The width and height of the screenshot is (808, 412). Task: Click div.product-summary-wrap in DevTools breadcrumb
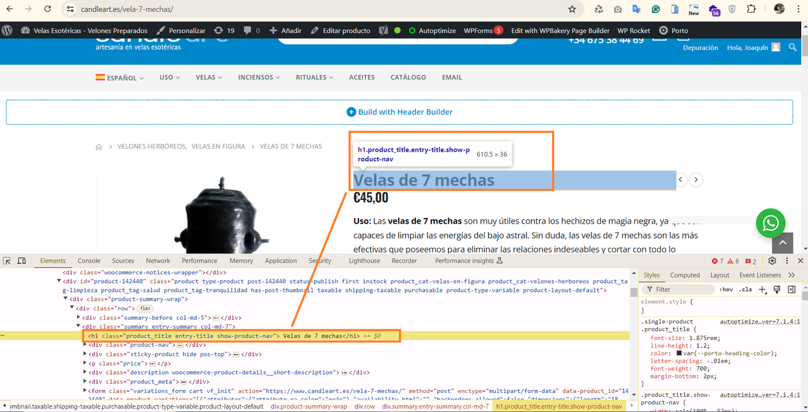coord(309,406)
